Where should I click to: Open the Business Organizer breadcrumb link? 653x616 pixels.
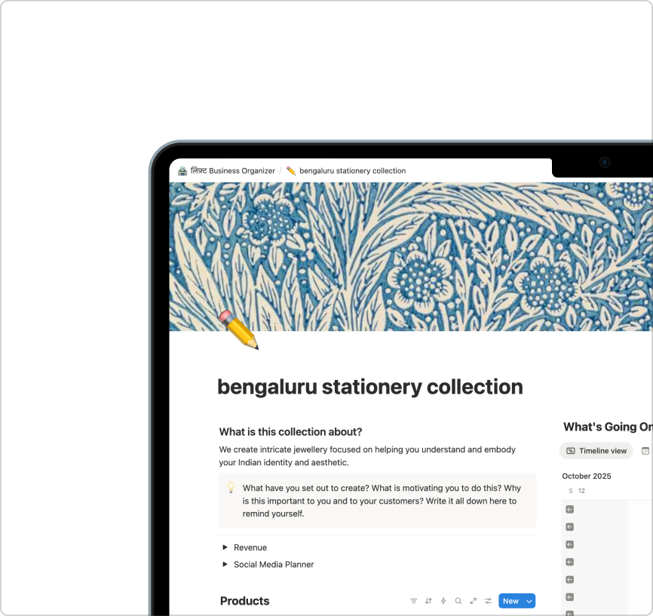[x=232, y=170]
